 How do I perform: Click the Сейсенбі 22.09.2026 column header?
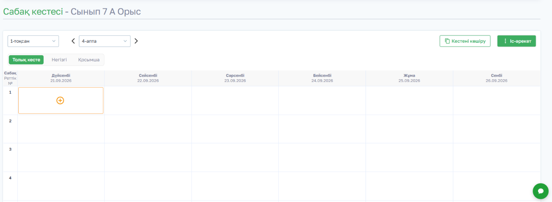tap(148, 78)
